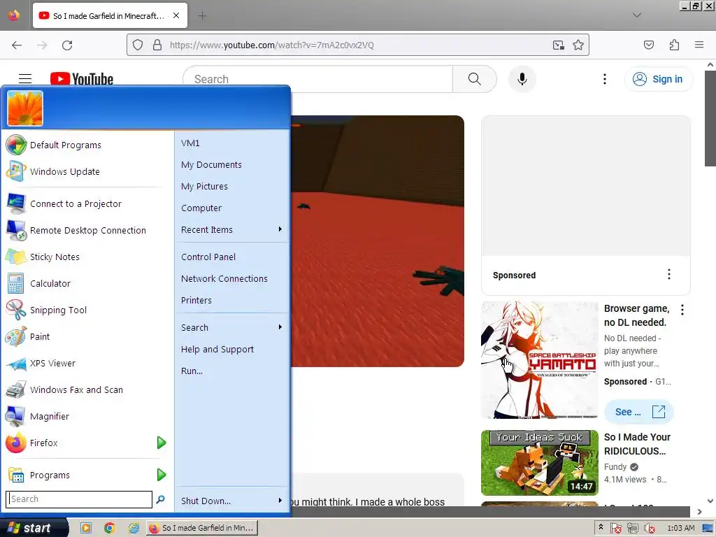Click the YouTube search box
The height and width of the screenshot is (537, 716).
coord(318,79)
